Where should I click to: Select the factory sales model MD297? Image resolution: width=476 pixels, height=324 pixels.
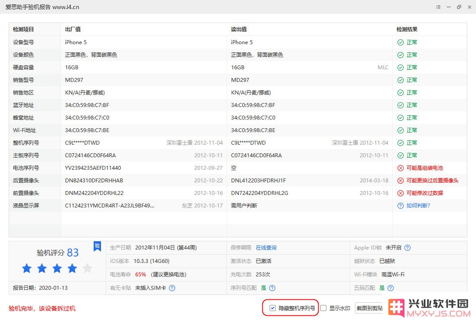74,80
